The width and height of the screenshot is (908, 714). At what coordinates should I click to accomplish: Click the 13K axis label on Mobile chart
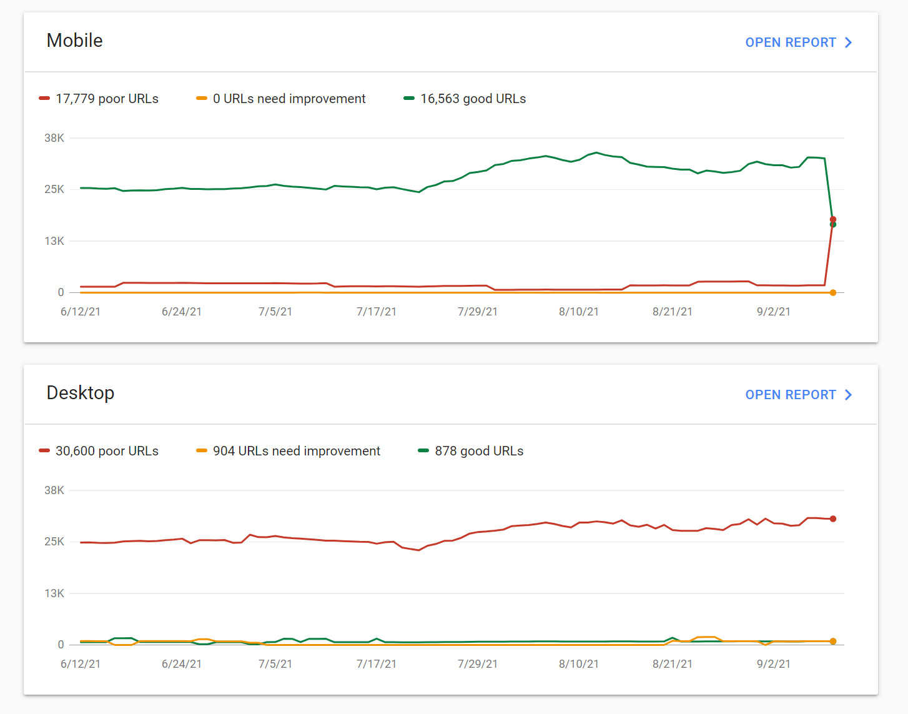[54, 241]
